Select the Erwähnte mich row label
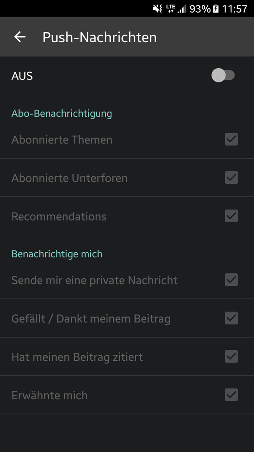The height and width of the screenshot is (452, 254). pos(49,395)
